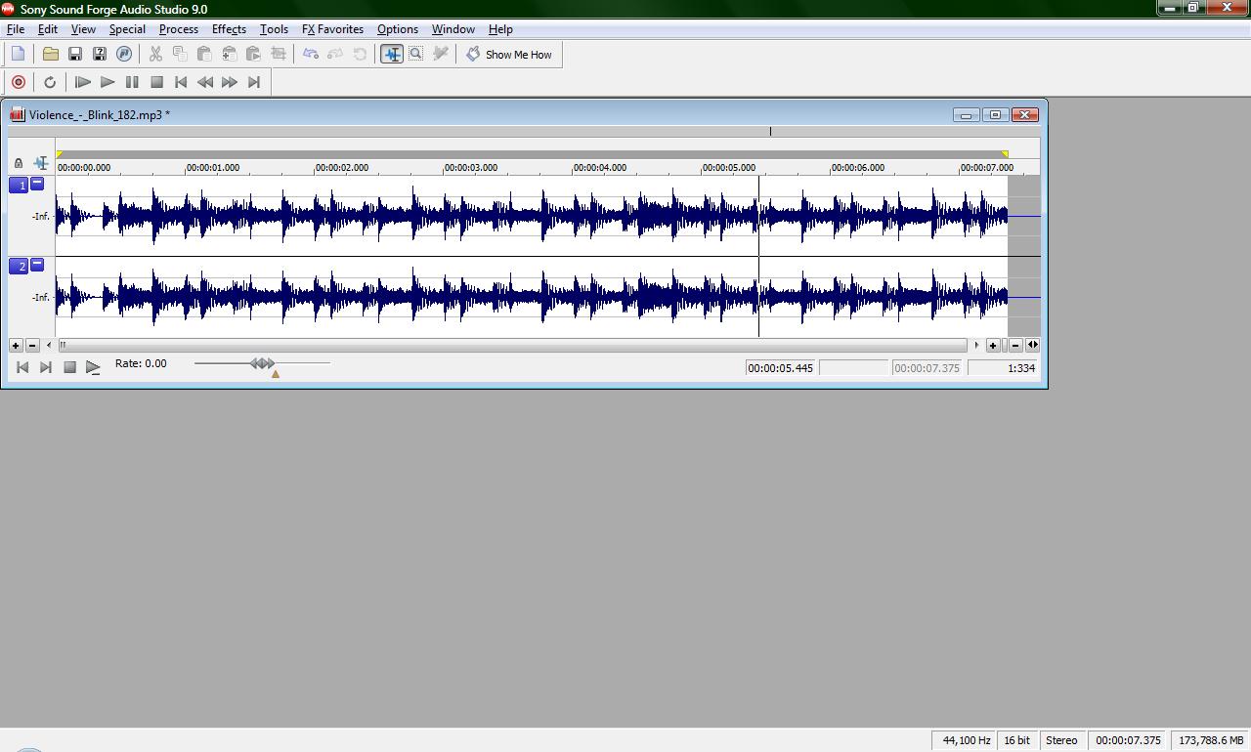Image resolution: width=1251 pixels, height=752 pixels.
Task: Open a file using the folder icon
Action: 50,54
